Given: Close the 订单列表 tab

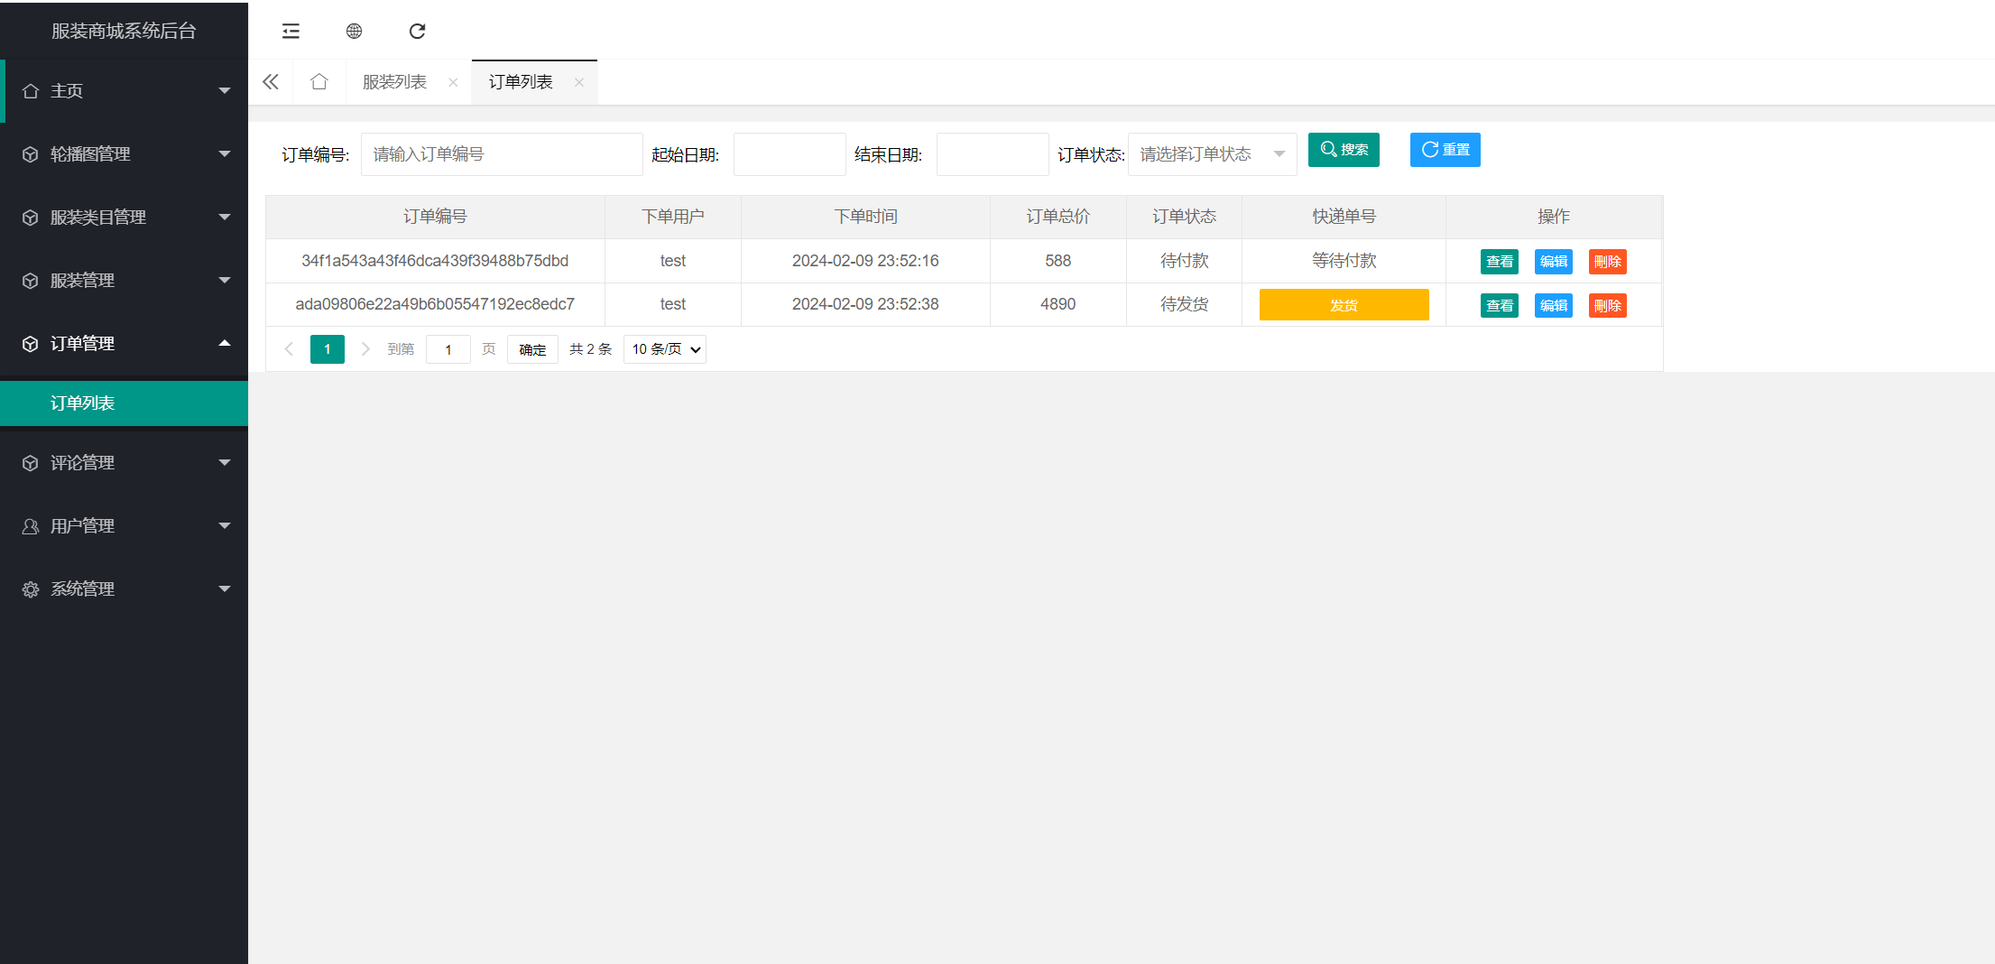Looking at the screenshot, I should click(579, 82).
